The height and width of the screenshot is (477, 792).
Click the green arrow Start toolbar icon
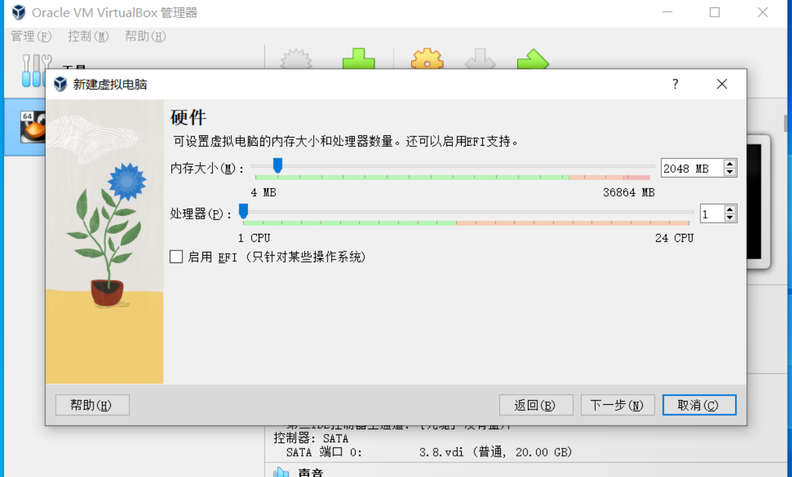coord(533,59)
